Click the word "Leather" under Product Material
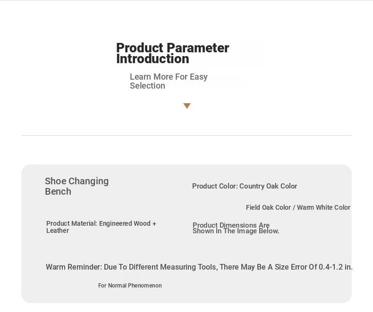Image resolution: width=373 pixels, height=312 pixels. [58, 230]
